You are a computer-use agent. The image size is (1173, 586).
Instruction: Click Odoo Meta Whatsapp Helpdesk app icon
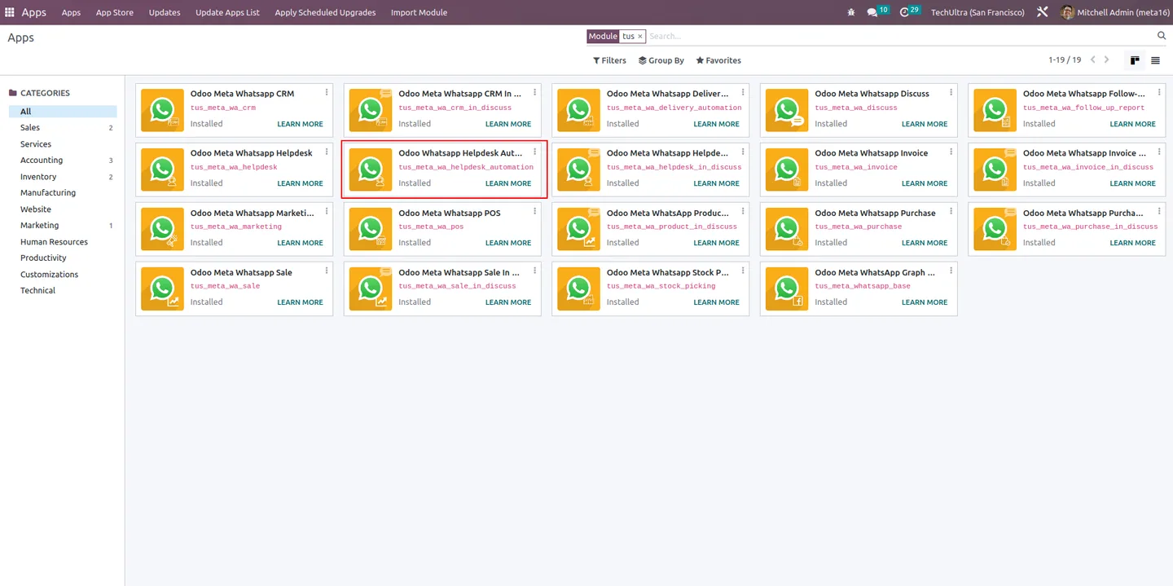point(162,170)
